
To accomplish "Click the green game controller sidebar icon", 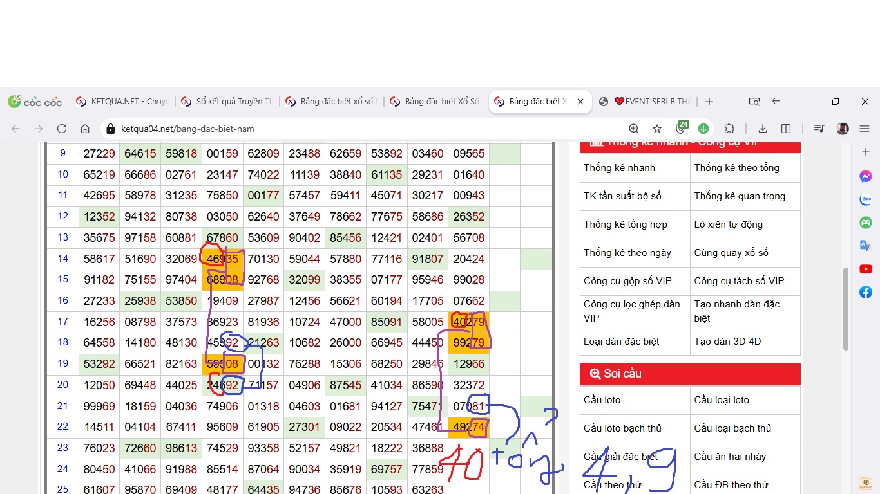I will click(866, 223).
